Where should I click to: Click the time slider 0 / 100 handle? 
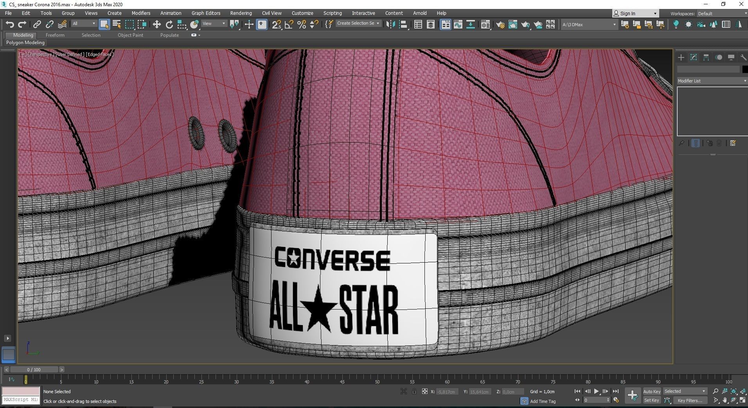click(34, 369)
